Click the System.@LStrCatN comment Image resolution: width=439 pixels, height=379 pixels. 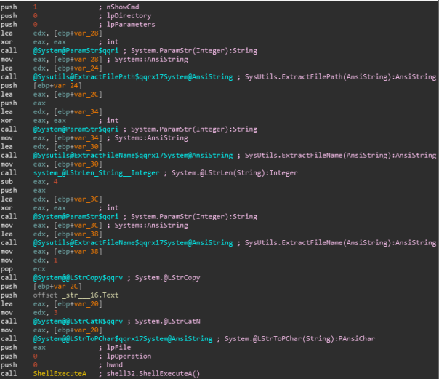click(x=167, y=321)
